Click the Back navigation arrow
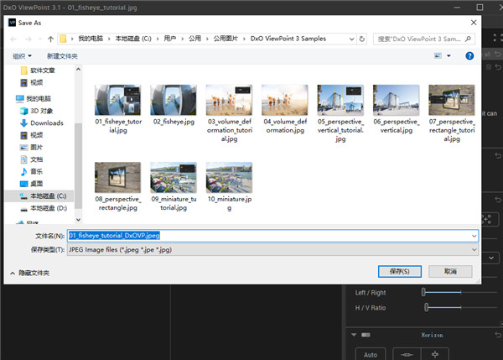 pos(13,39)
